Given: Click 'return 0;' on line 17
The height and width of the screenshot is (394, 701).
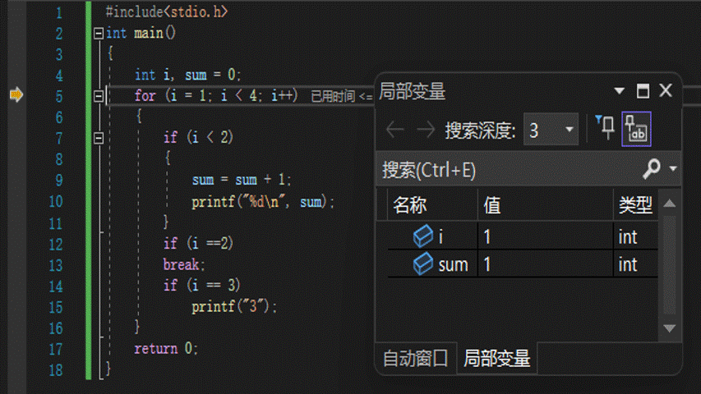Looking at the screenshot, I should (x=165, y=348).
